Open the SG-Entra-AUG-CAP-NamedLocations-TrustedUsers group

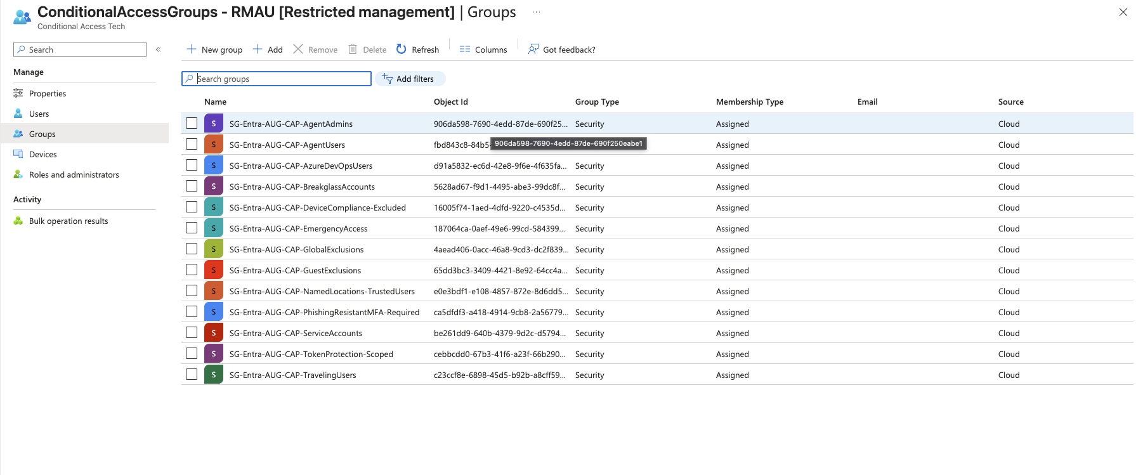click(x=322, y=291)
